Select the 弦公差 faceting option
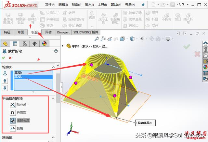208x142 pixels. point(12,105)
